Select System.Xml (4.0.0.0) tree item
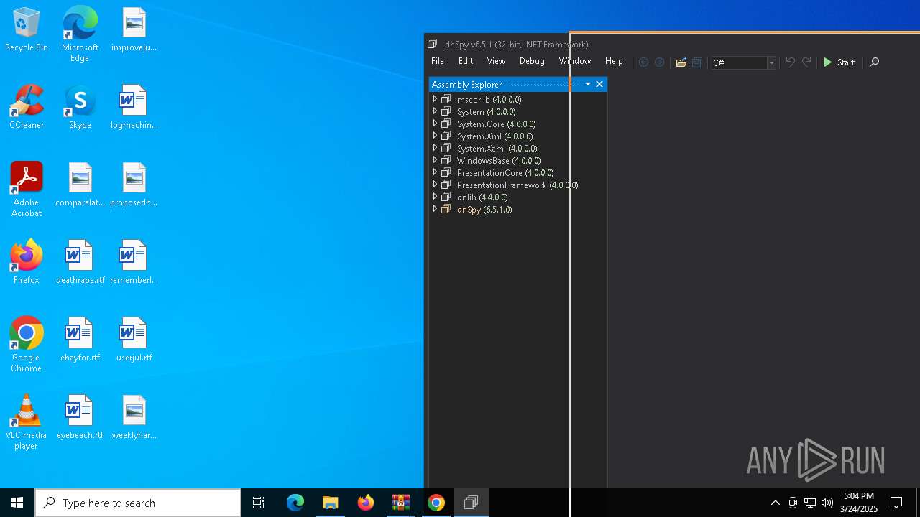This screenshot has width=920, height=517. (x=494, y=136)
